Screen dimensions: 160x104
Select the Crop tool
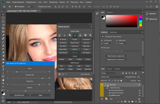3,28
